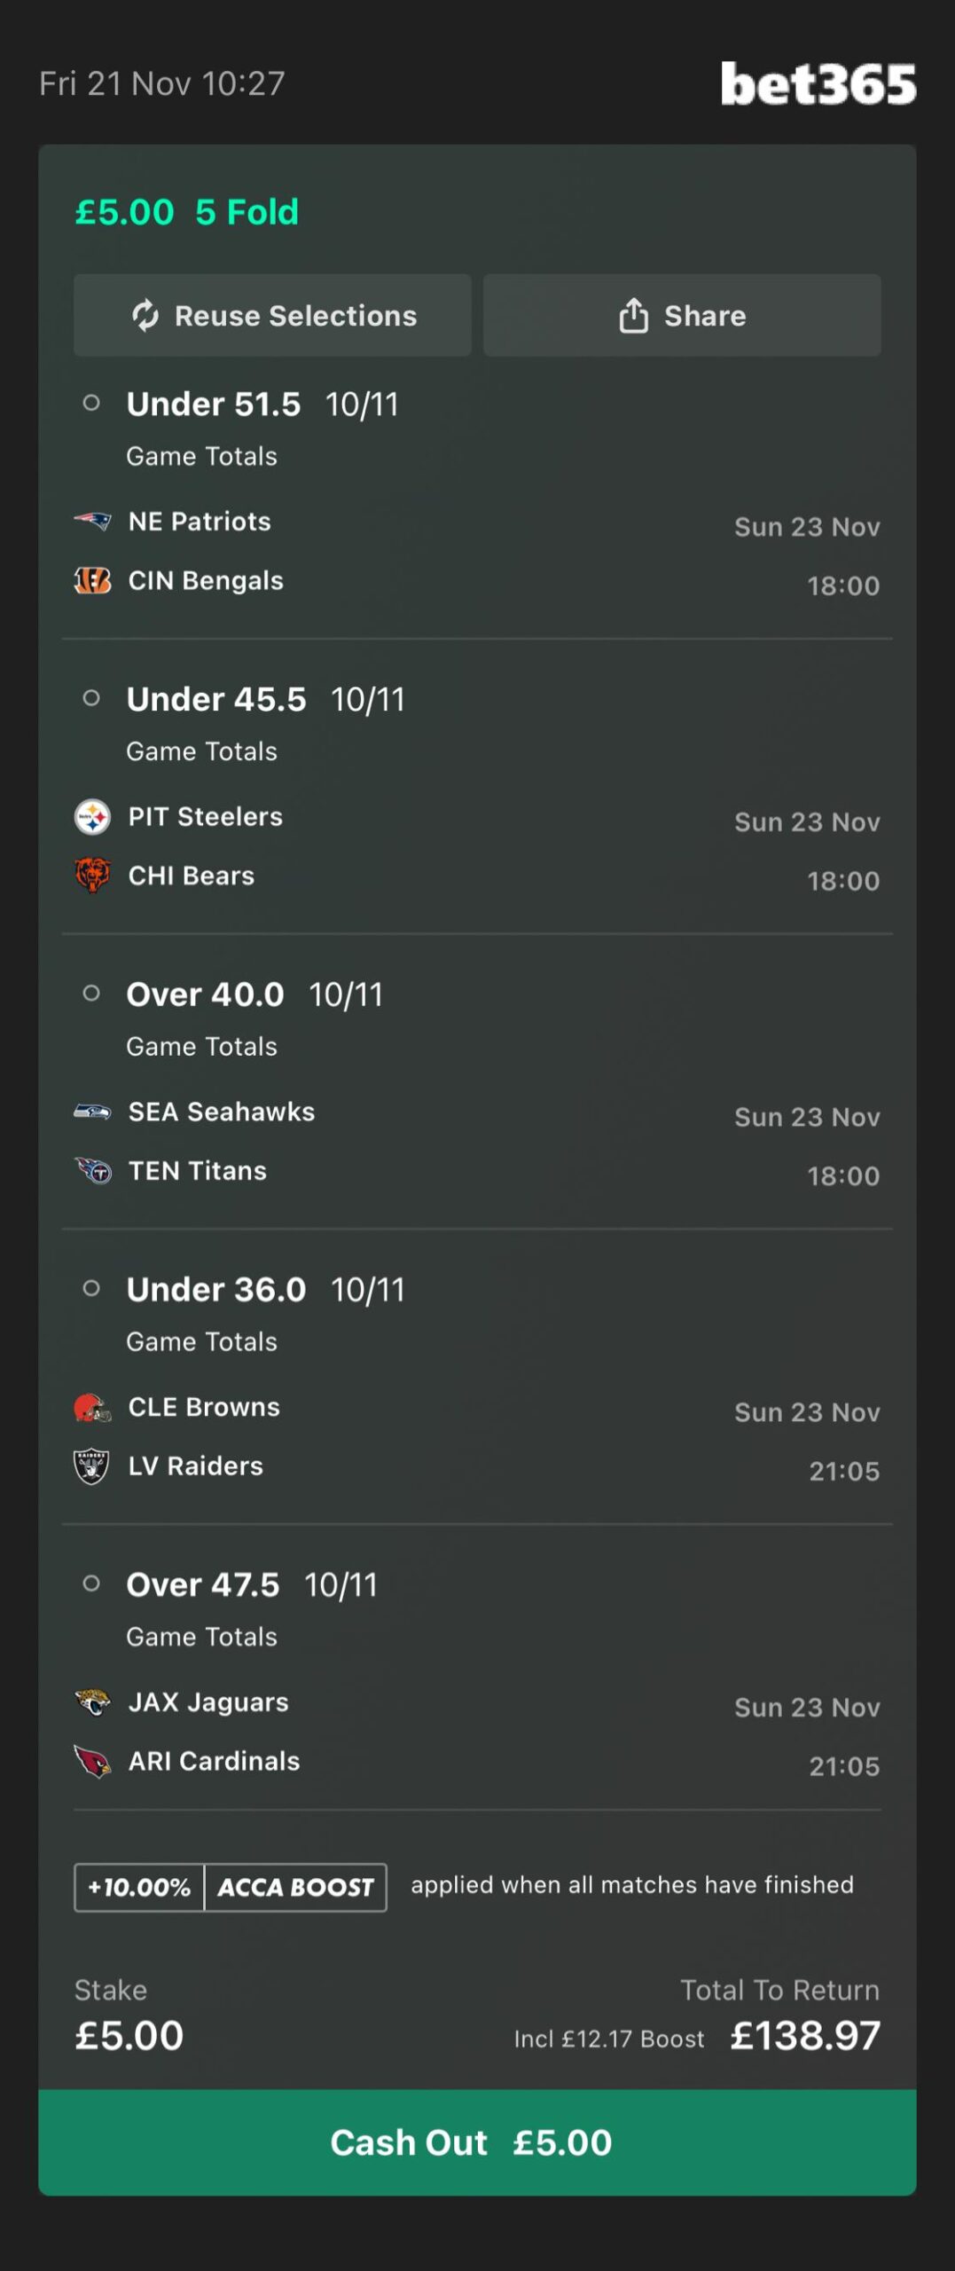Click the status circle beside Over 40.0
This screenshot has width=955, height=2271.
click(x=91, y=994)
